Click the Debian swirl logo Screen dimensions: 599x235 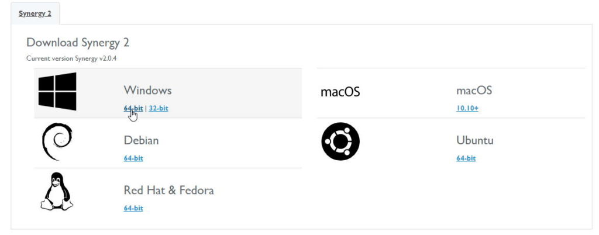point(57,141)
